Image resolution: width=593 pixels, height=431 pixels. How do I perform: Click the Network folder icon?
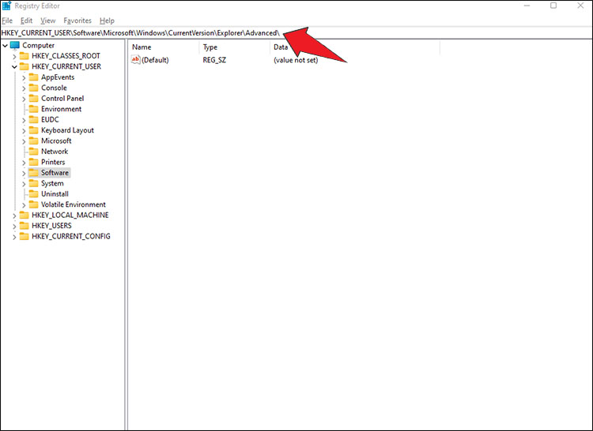34,151
